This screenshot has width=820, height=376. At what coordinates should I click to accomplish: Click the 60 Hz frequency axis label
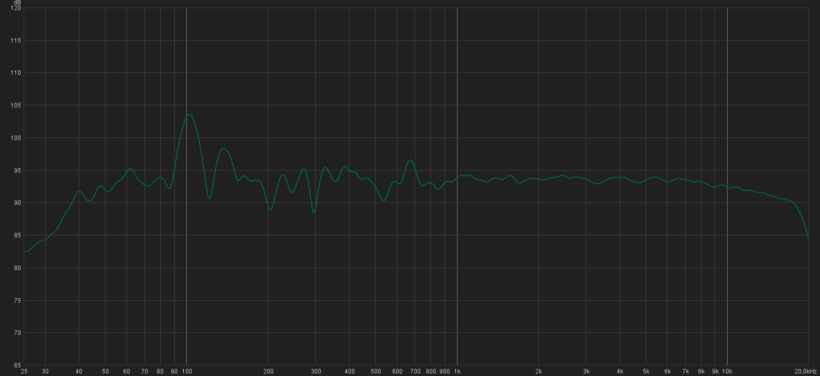coord(127,371)
